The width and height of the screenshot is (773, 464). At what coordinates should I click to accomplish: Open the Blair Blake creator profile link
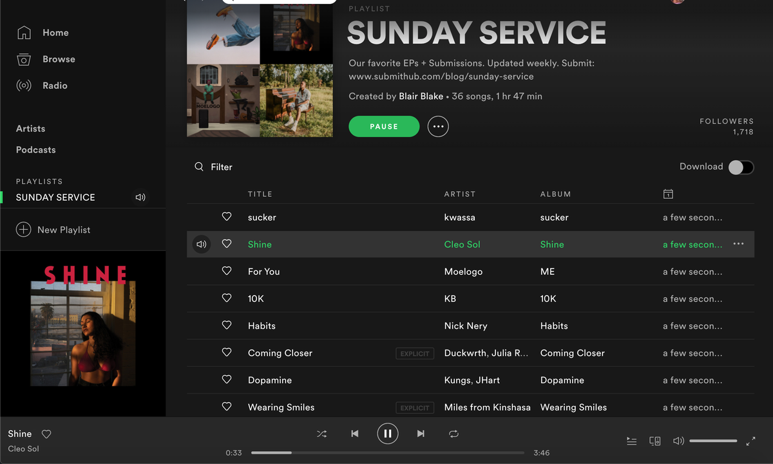pyautogui.click(x=421, y=97)
